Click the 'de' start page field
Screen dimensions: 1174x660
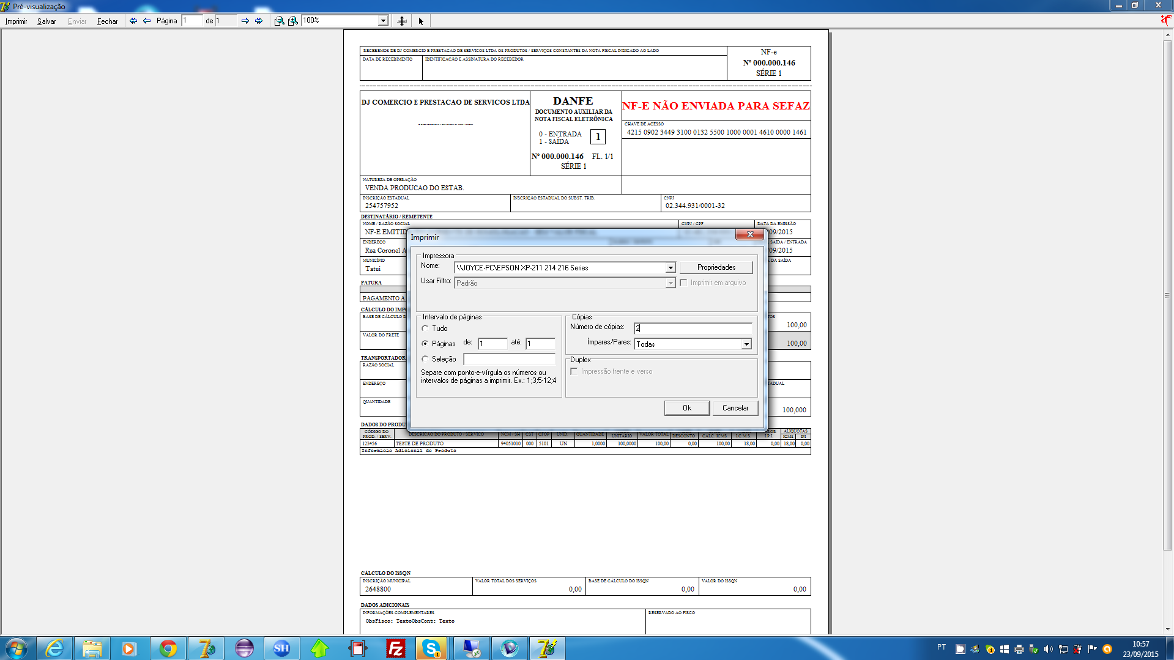(493, 344)
